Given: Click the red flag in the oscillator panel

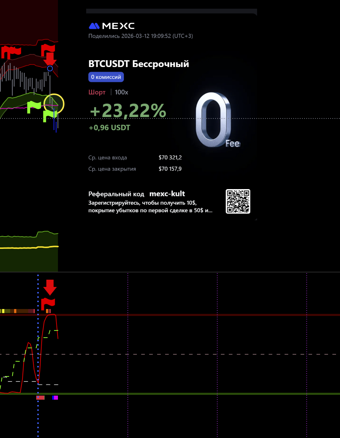Looking at the screenshot, I should 47,304.
